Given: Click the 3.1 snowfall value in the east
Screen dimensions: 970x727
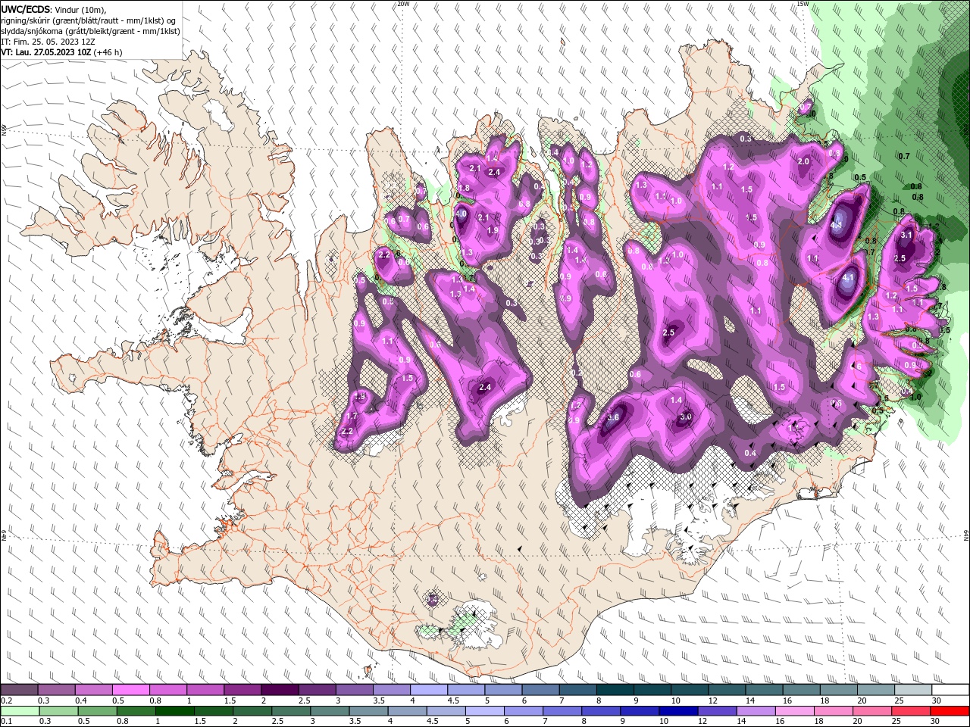Looking at the screenshot, I should [x=906, y=235].
